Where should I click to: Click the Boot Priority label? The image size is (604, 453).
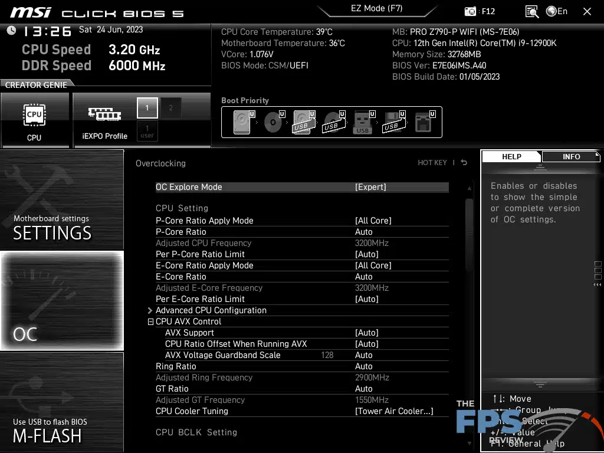coord(245,100)
